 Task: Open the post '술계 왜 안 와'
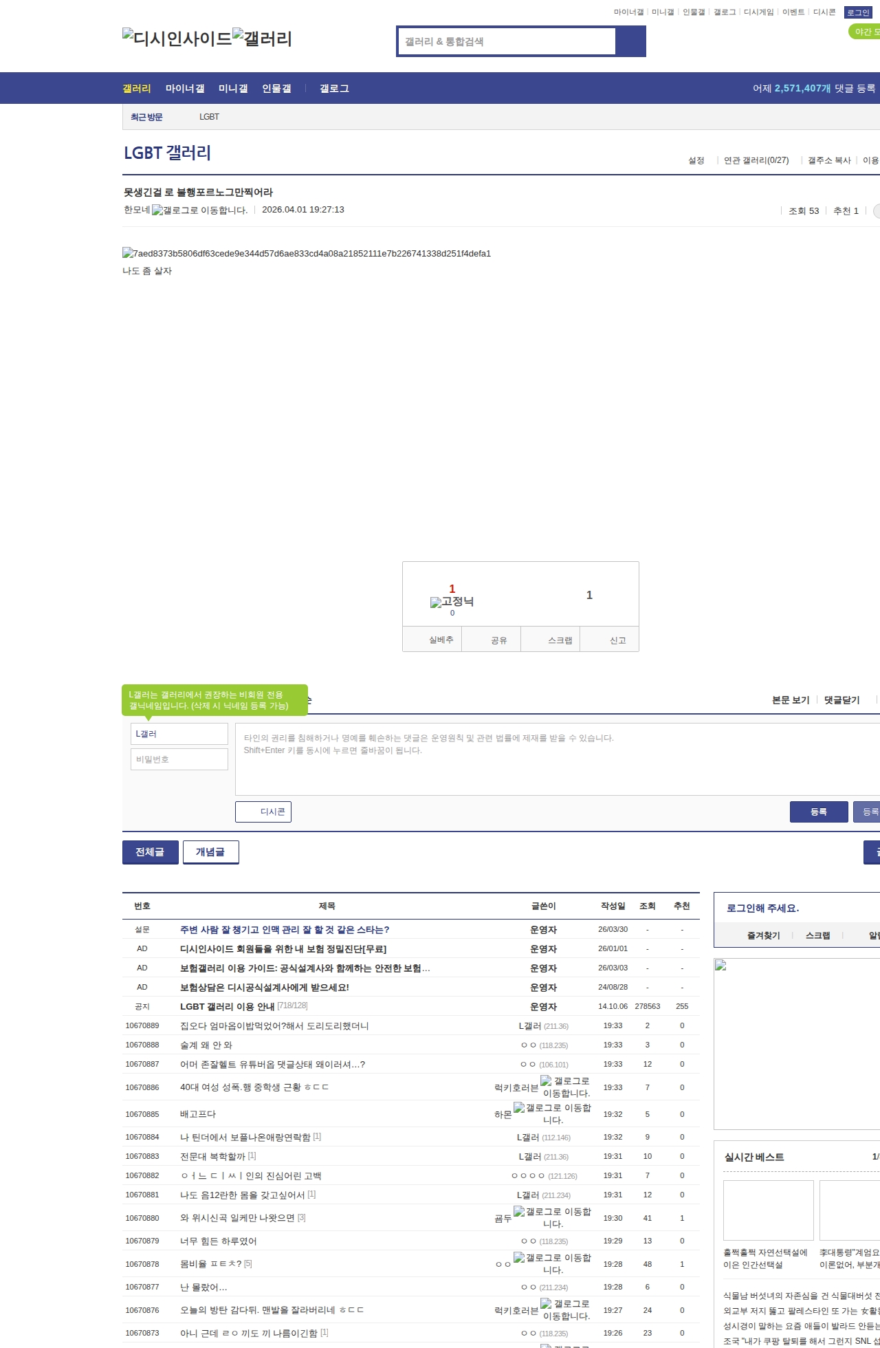pos(206,1045)
